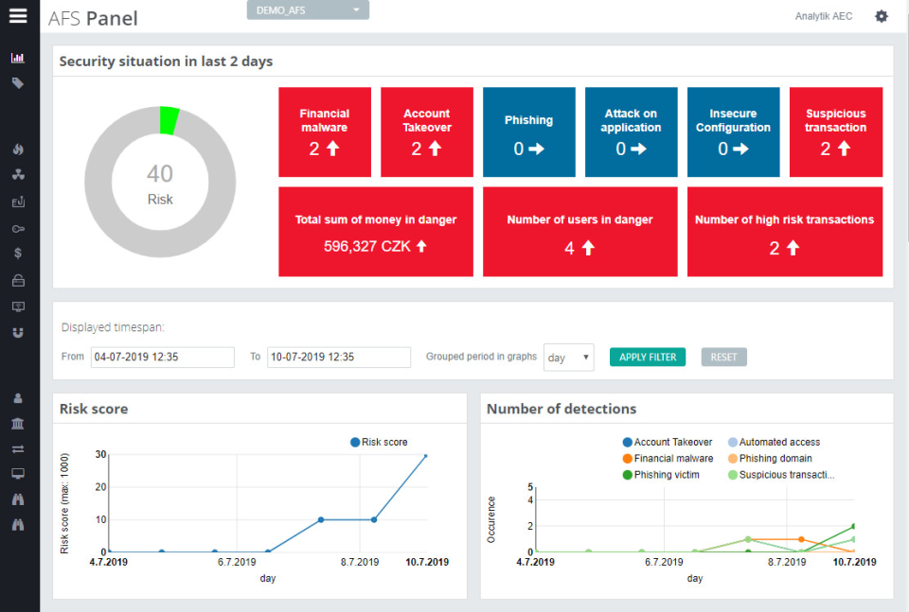
Task: Click the Displayed timespan label
Action: (x=113, y=327)
